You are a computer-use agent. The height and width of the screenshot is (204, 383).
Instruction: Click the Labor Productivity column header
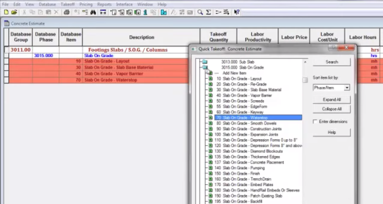pyautogui.click(x=257, y=37)
